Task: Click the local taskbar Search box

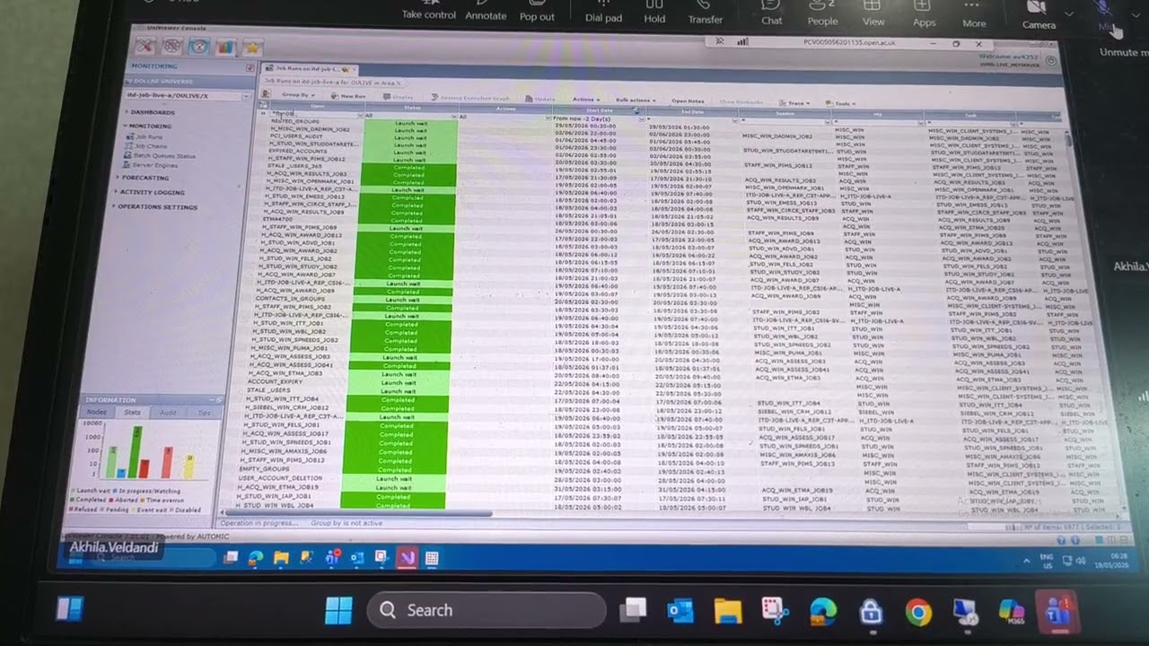Action: coord(487,611)
